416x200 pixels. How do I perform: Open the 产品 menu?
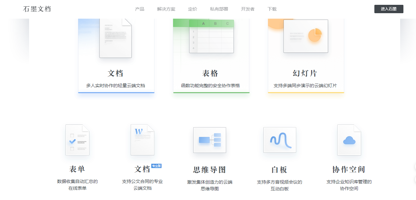point(140,9)
